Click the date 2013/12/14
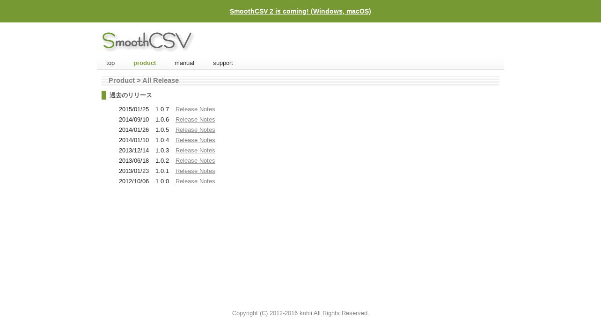The image size is (601, 317). point(134,151)
